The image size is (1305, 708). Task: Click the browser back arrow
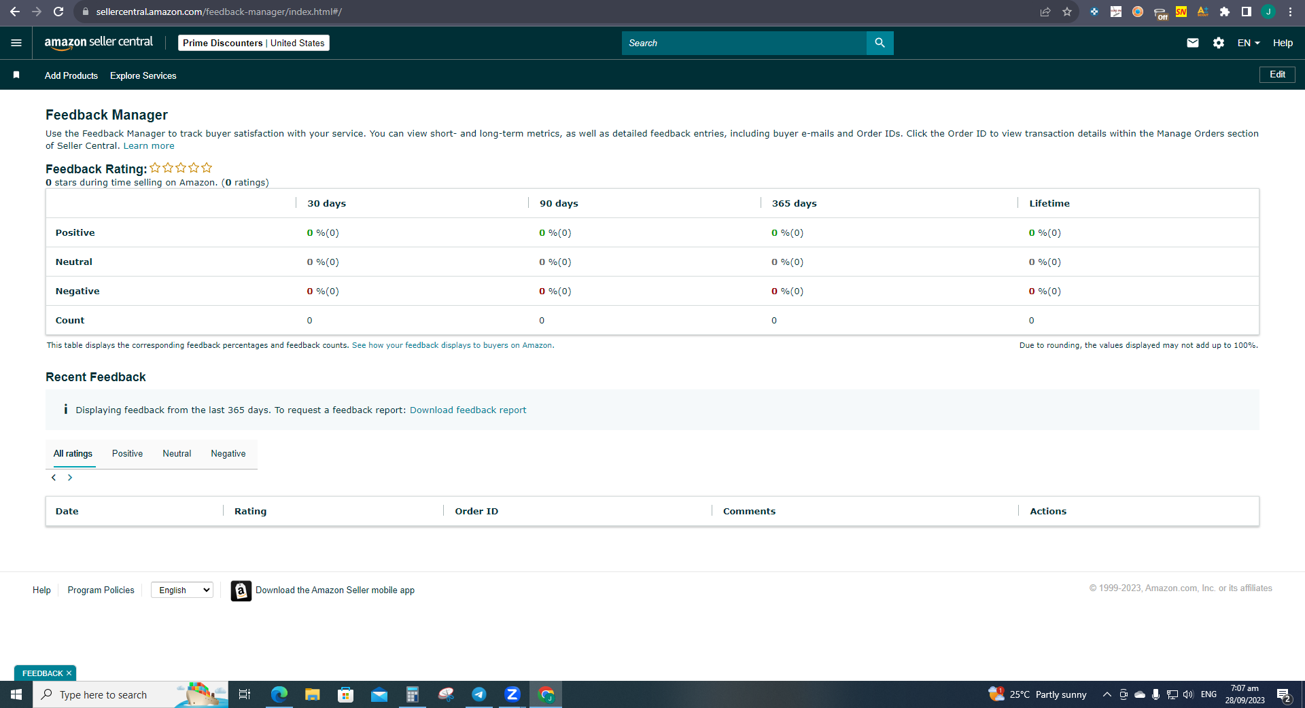14,12
